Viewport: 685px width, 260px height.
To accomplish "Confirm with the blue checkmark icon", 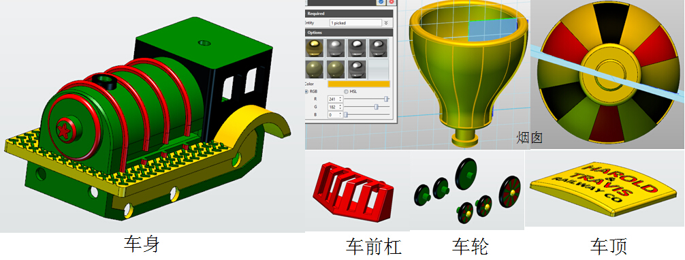I will 381,2.
